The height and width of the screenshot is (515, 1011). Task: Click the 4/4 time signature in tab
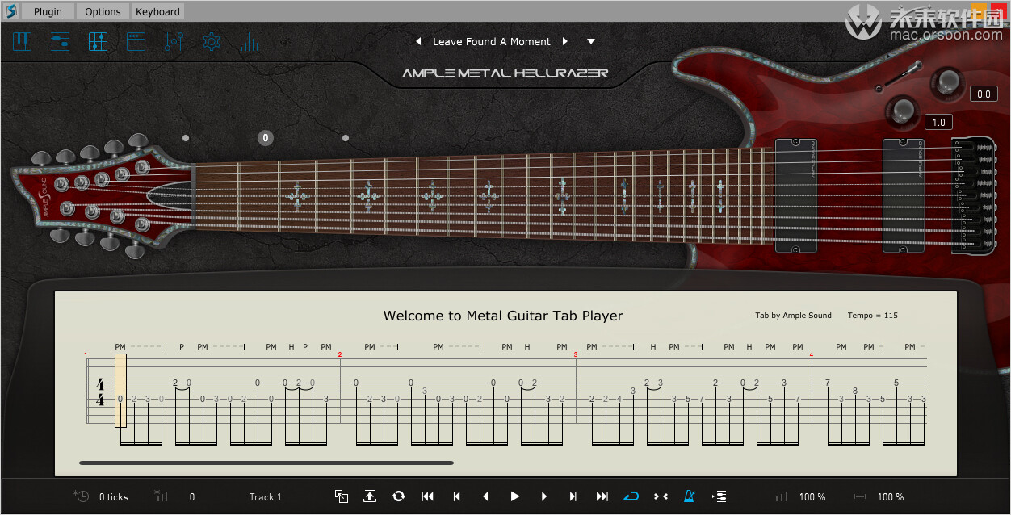pyautogui.click(x=100, y=391)
